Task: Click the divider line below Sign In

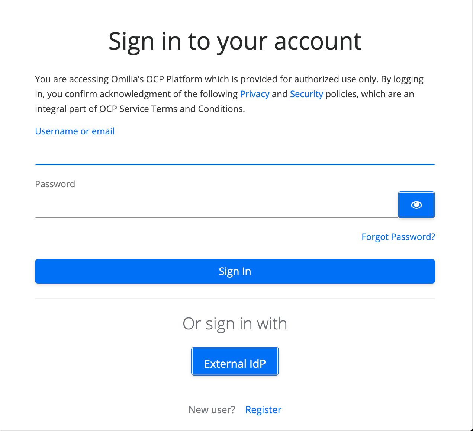Action: point(235,299)
